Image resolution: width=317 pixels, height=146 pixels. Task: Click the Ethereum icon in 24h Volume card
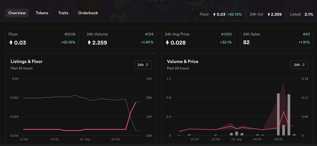click(89, 42)
